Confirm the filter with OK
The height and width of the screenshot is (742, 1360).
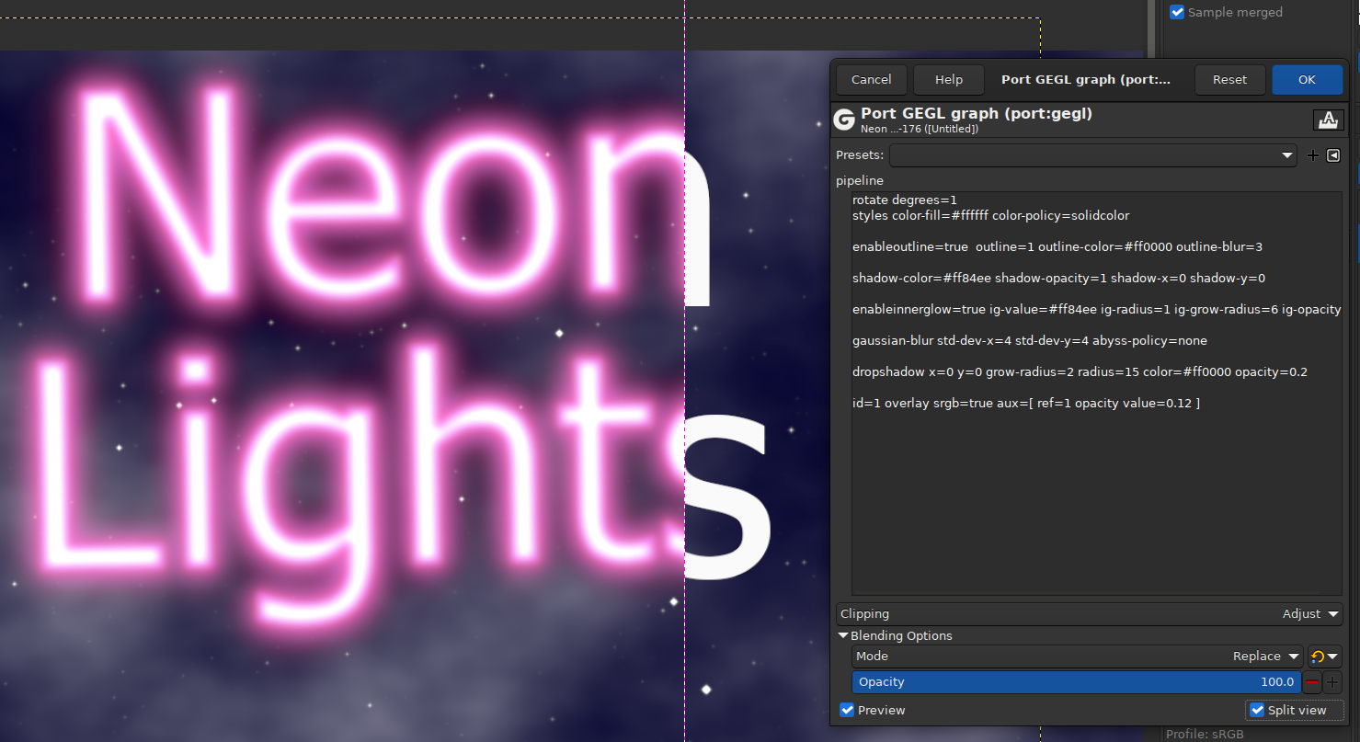click(x=1308, y=80)
